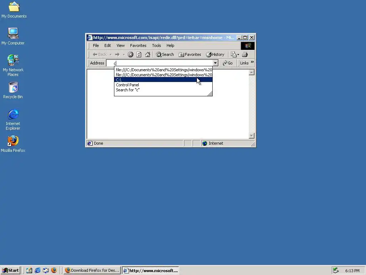Open the History toolbar button
The height and width of the screenshot is (275, 366).
tap(215, 54)
